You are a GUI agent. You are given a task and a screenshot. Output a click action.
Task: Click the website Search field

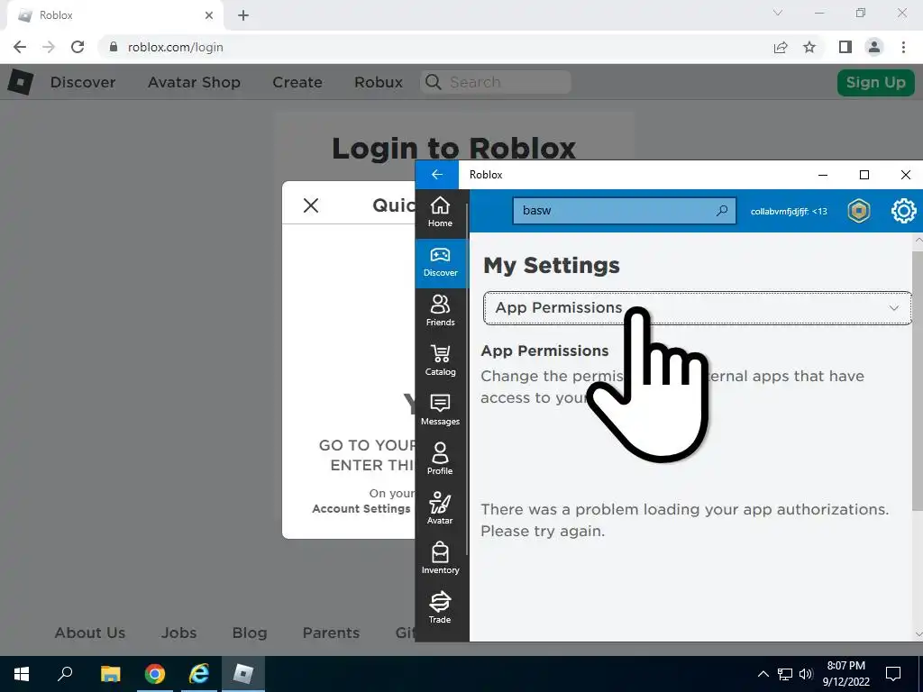click(496, 82)
